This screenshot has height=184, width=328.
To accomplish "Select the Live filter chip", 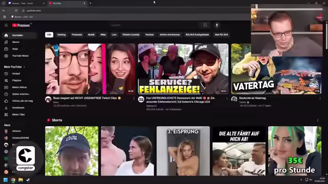I will (114, 35).
